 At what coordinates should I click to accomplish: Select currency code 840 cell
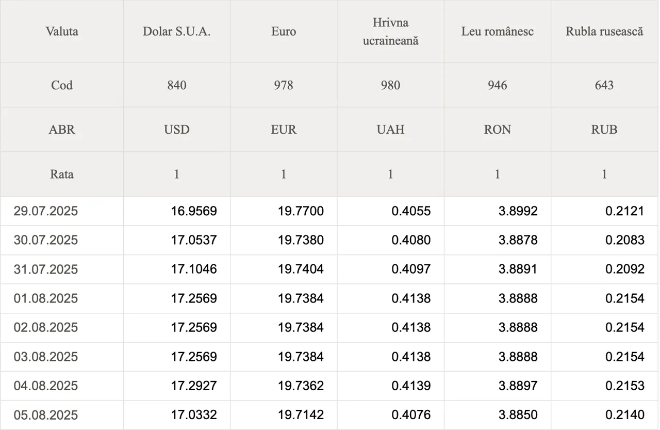click(177, 85)
